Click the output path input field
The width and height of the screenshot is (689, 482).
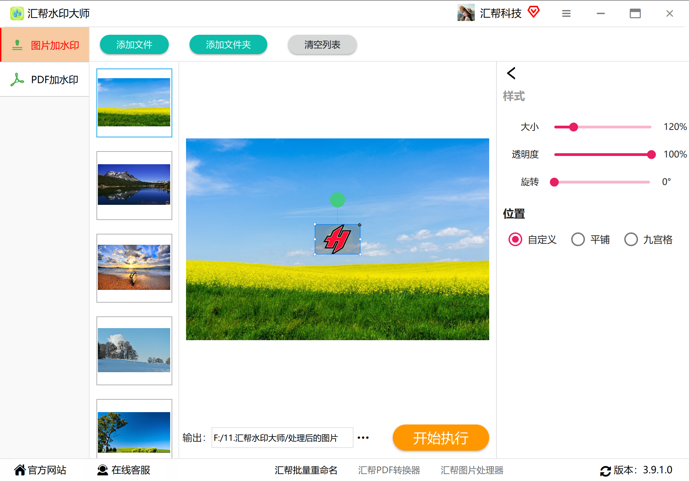(x=282, y=438)
